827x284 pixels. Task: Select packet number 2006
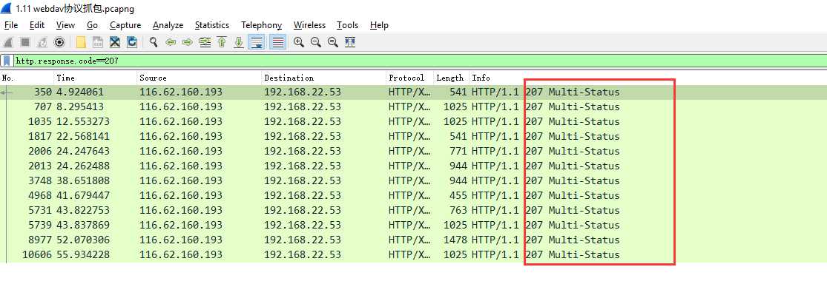414,151
